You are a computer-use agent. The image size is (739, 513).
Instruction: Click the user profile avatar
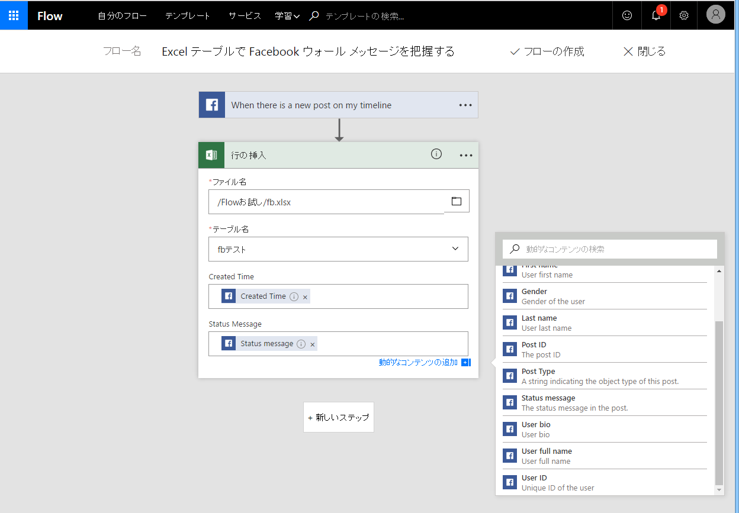pos(715,15)
